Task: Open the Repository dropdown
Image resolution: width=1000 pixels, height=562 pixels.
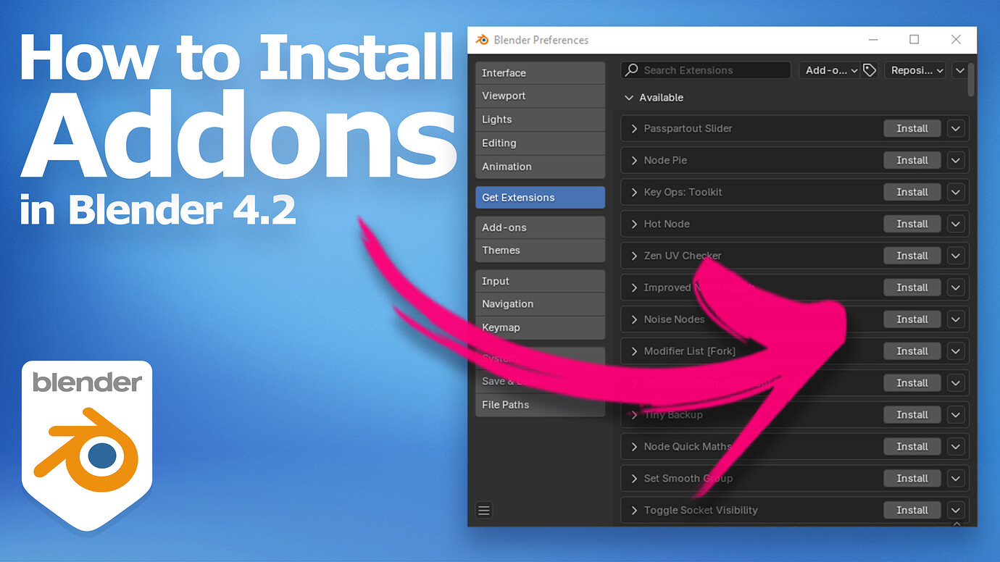Action: tap(917, 70)
